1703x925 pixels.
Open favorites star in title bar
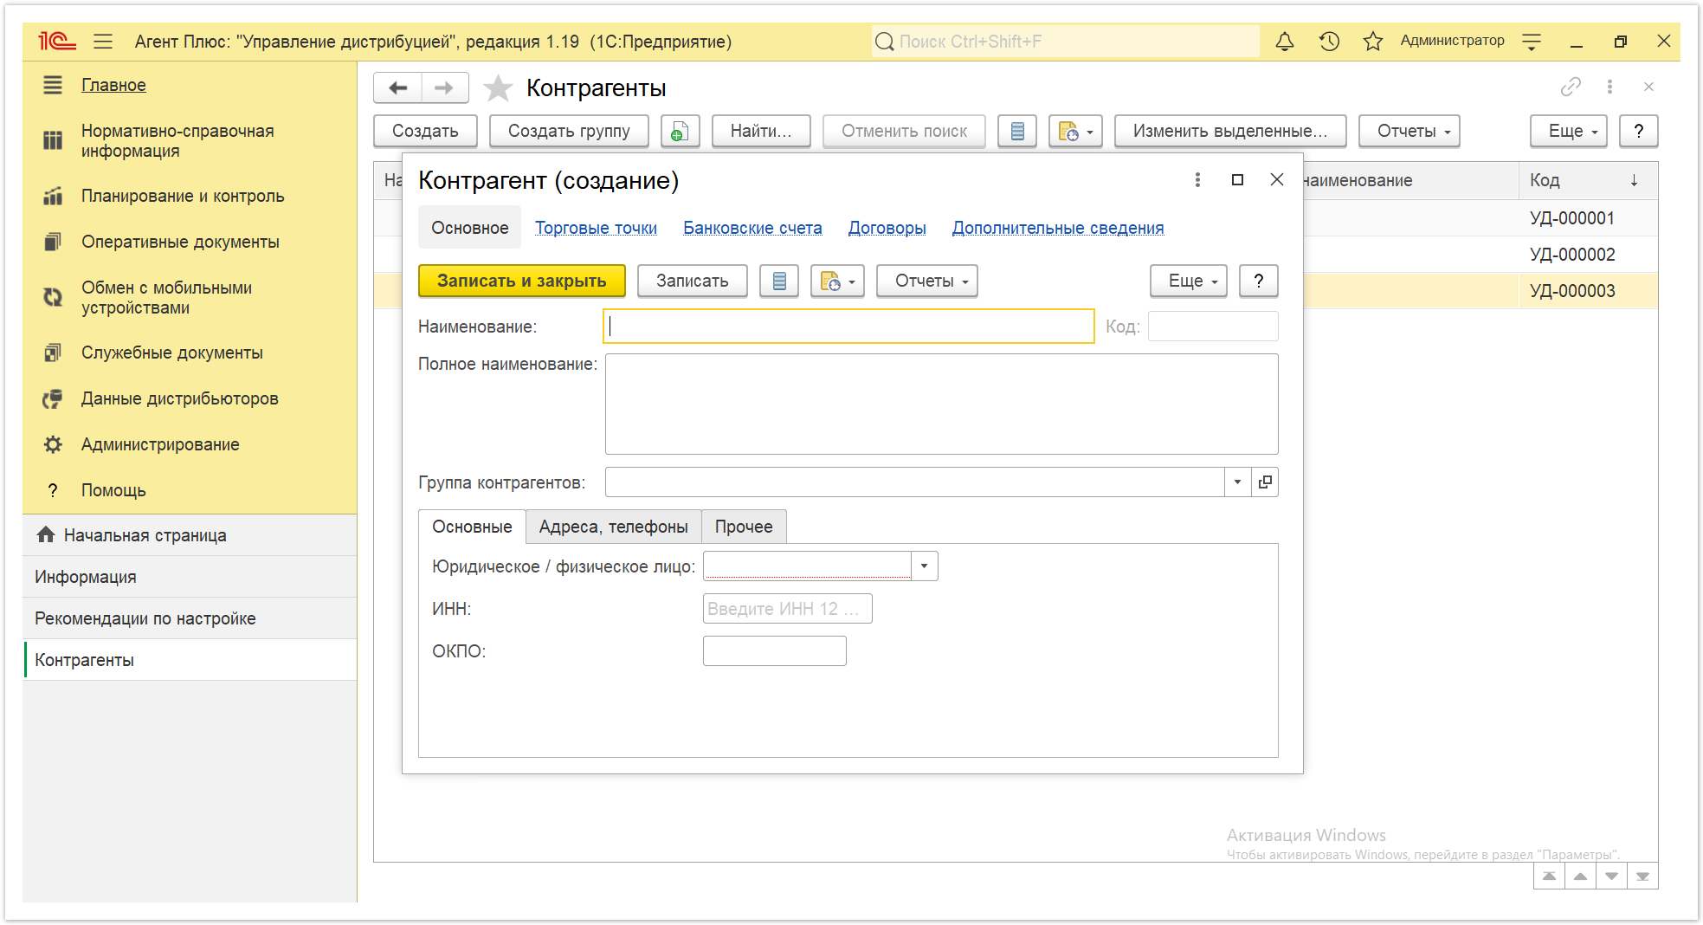pyautogui.click(x=1373, y=41)
